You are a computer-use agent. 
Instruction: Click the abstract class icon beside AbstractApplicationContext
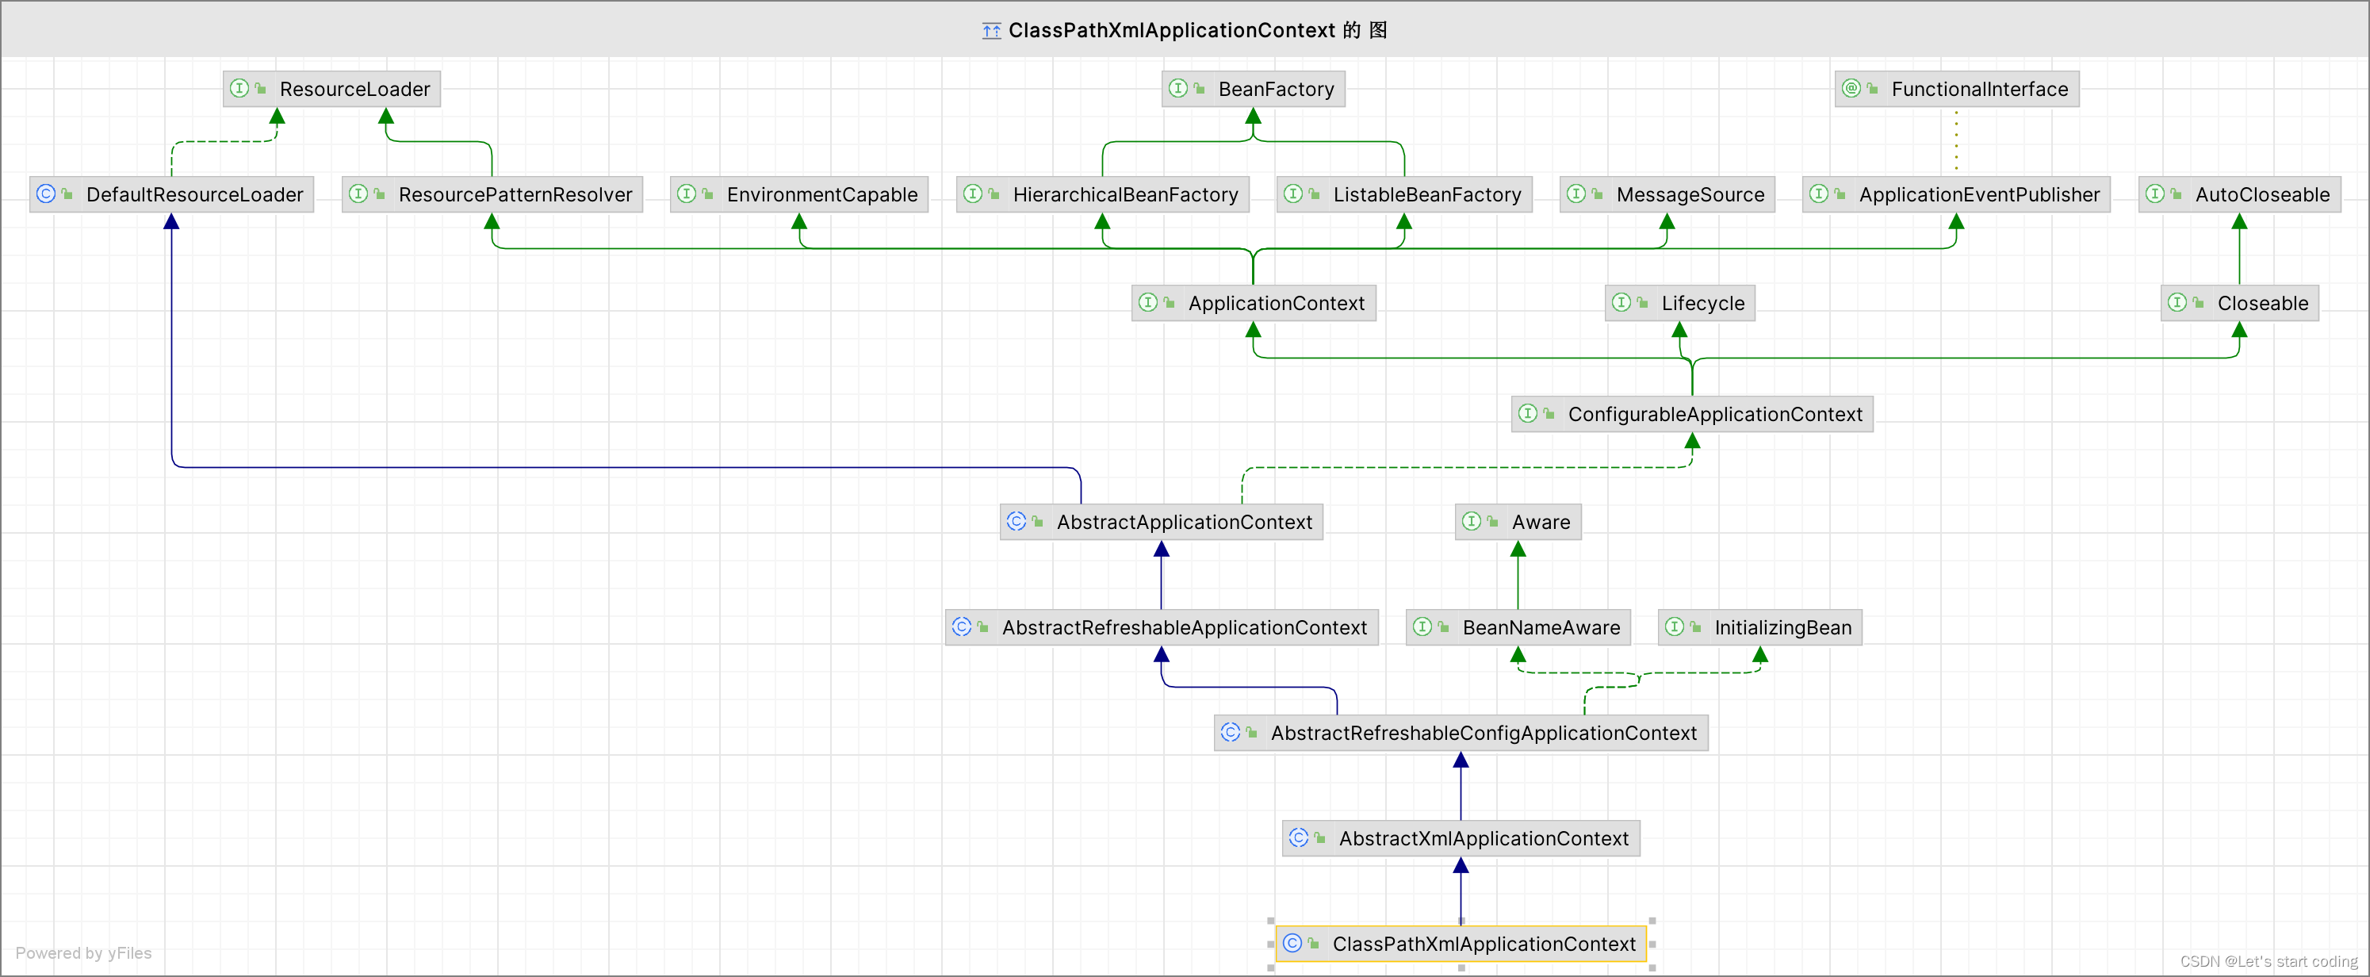point(1017,522)
